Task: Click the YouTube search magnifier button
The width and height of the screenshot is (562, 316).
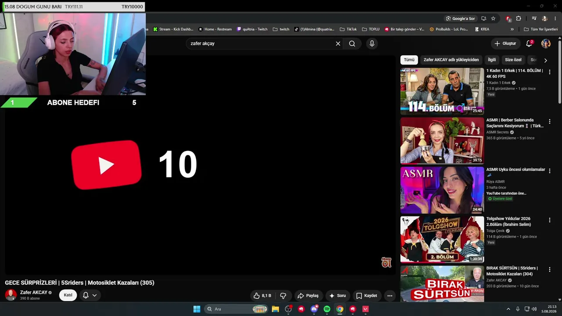Action: [x=352, y=43]
